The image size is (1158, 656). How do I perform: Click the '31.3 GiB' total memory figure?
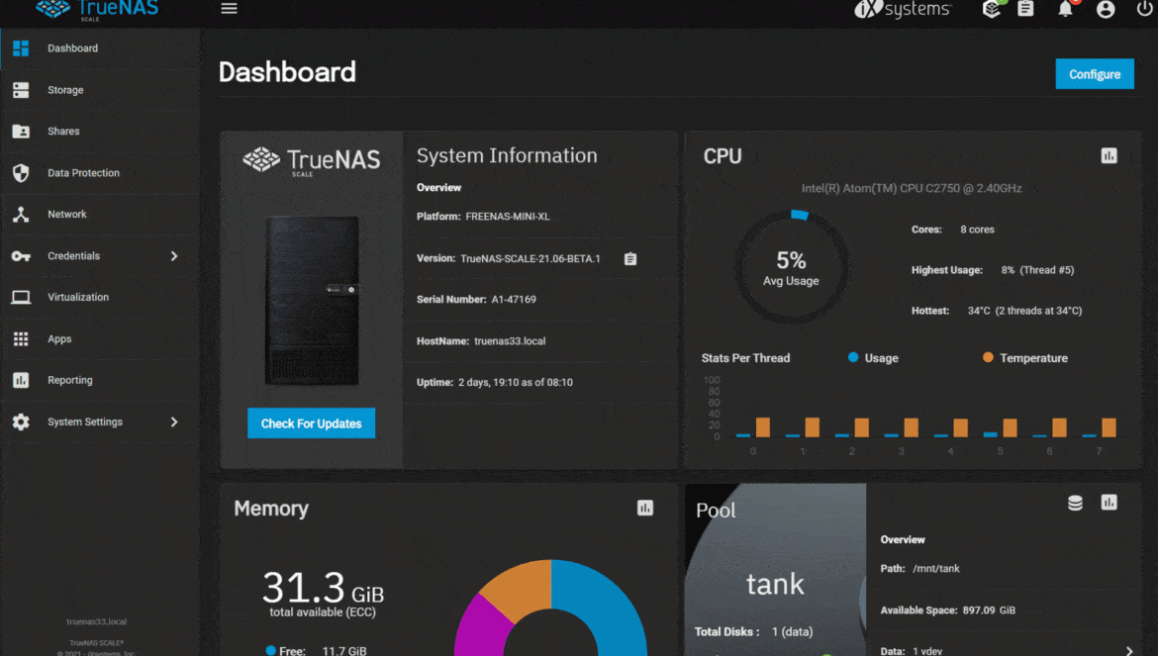[x=323, y=588]
